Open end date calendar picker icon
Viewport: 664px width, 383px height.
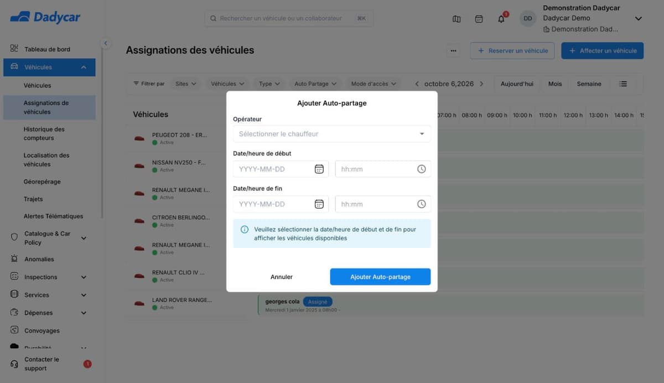click(x=319, y=204)
